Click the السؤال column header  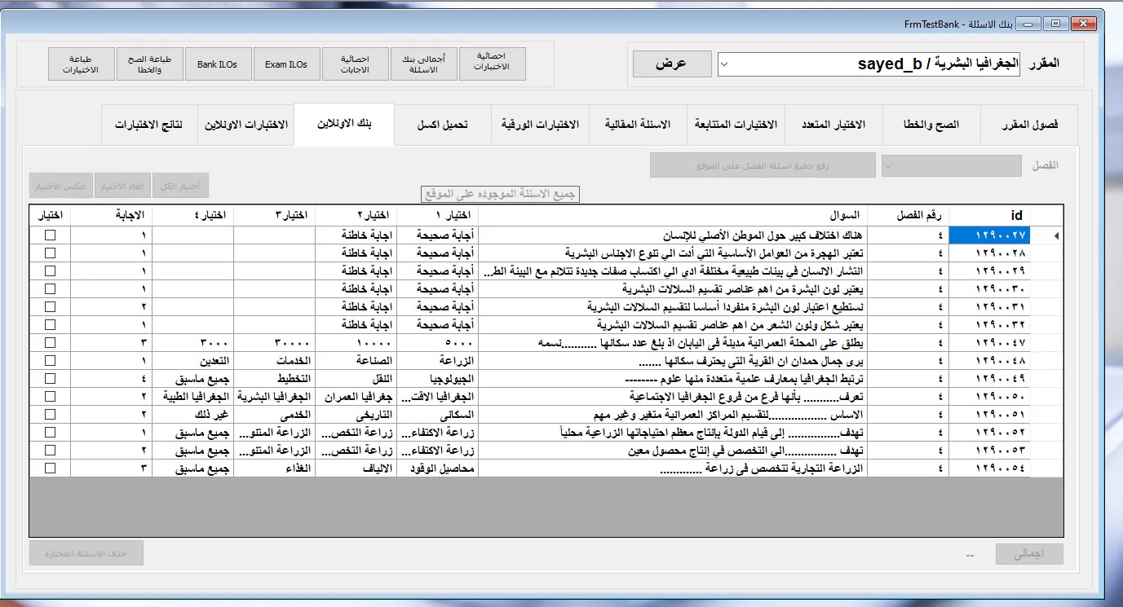click(x=673, y=215)
